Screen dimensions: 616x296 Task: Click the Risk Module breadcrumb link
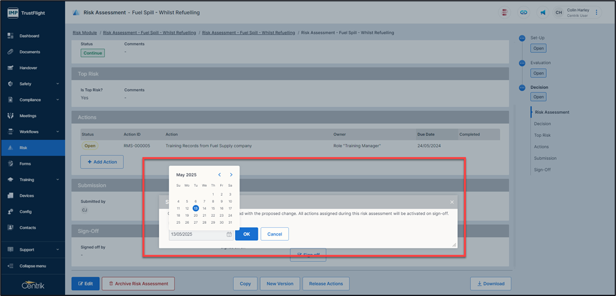(x=85, y=33)
